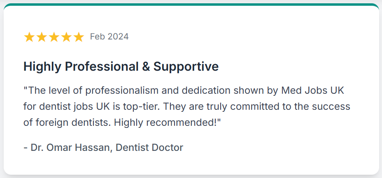Select the Dentist Doctor title text
382x178 pixels.
pos(149,147)
